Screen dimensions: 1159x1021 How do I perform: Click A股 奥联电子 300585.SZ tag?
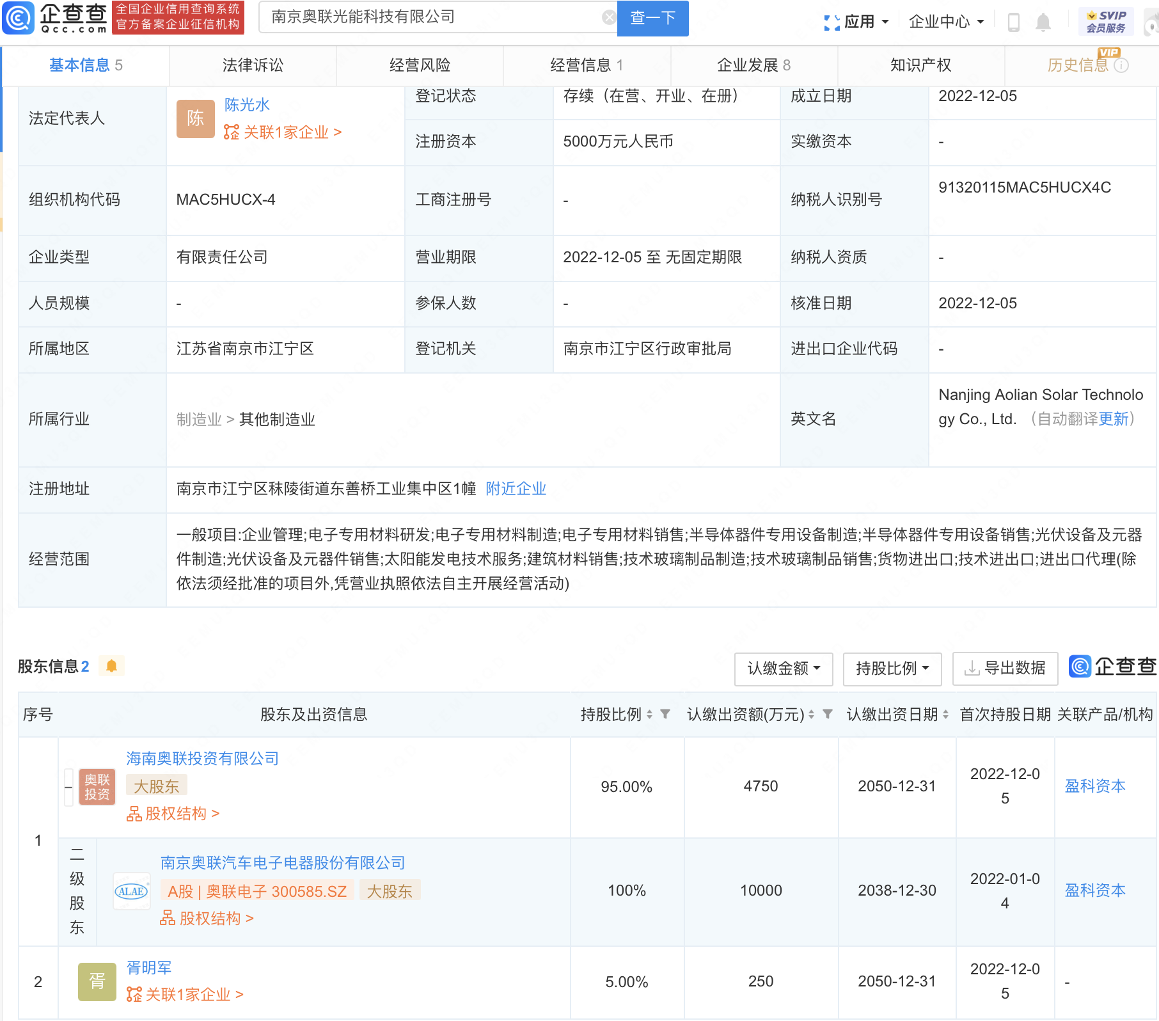[x=257, y=891]
